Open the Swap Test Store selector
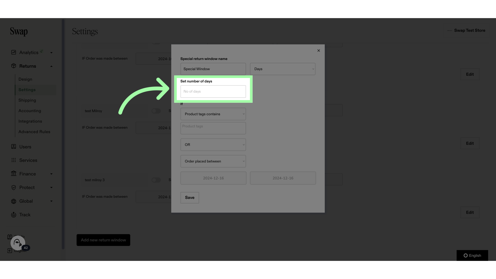496x279 pixels. coord(466,30)
